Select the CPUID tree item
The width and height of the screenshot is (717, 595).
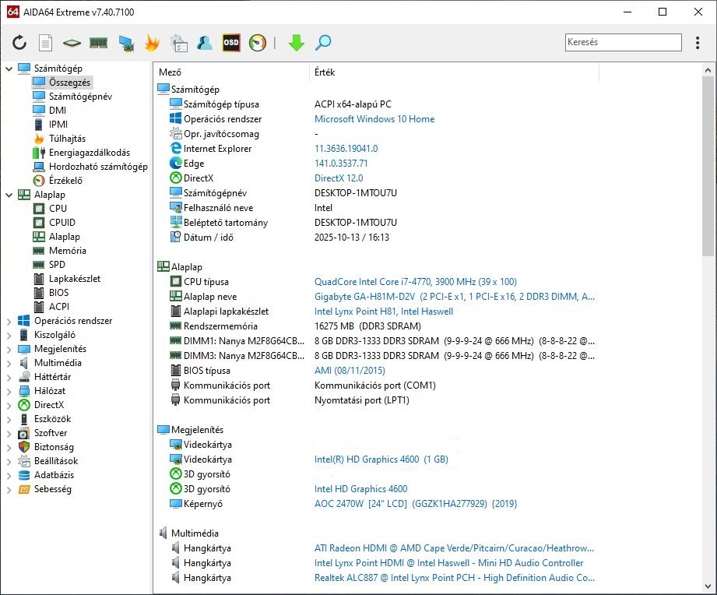(62, 223)
